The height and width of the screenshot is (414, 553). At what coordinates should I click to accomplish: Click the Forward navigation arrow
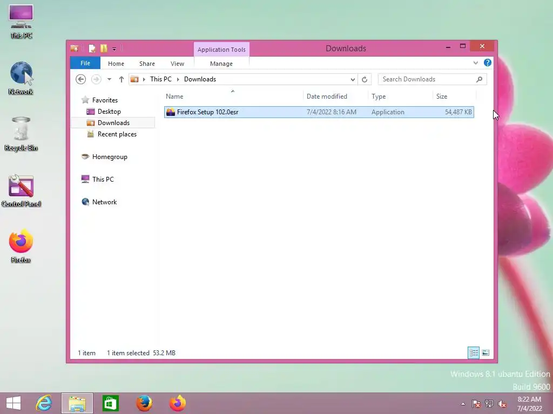tap(96, 79)
